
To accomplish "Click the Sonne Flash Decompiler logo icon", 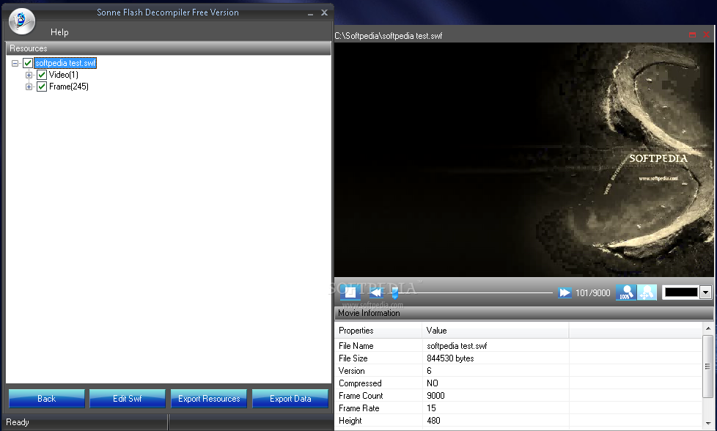I will (22, 21).
